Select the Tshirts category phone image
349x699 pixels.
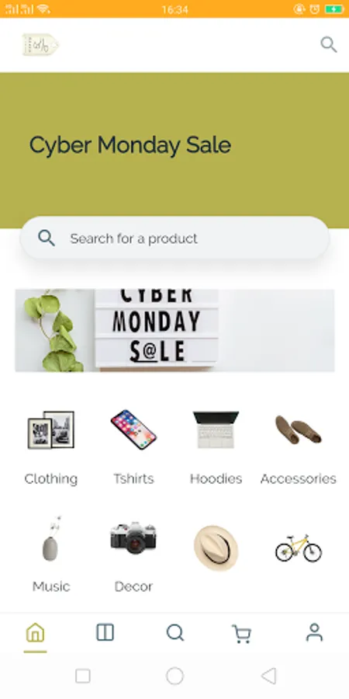pyautogui.click(x=133, y=429)
